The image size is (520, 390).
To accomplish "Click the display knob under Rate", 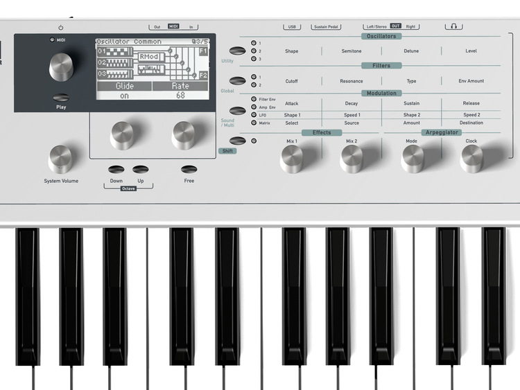I will click(x=184, y=135).
